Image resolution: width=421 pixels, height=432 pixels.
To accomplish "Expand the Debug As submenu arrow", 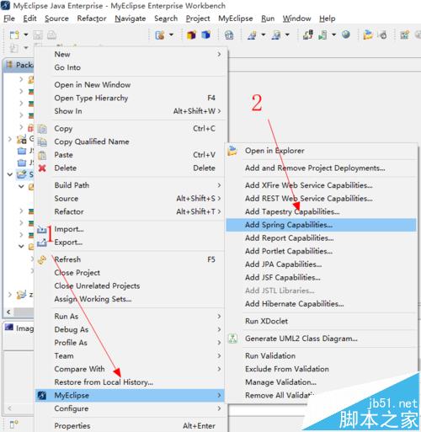I will pos(219,329).
